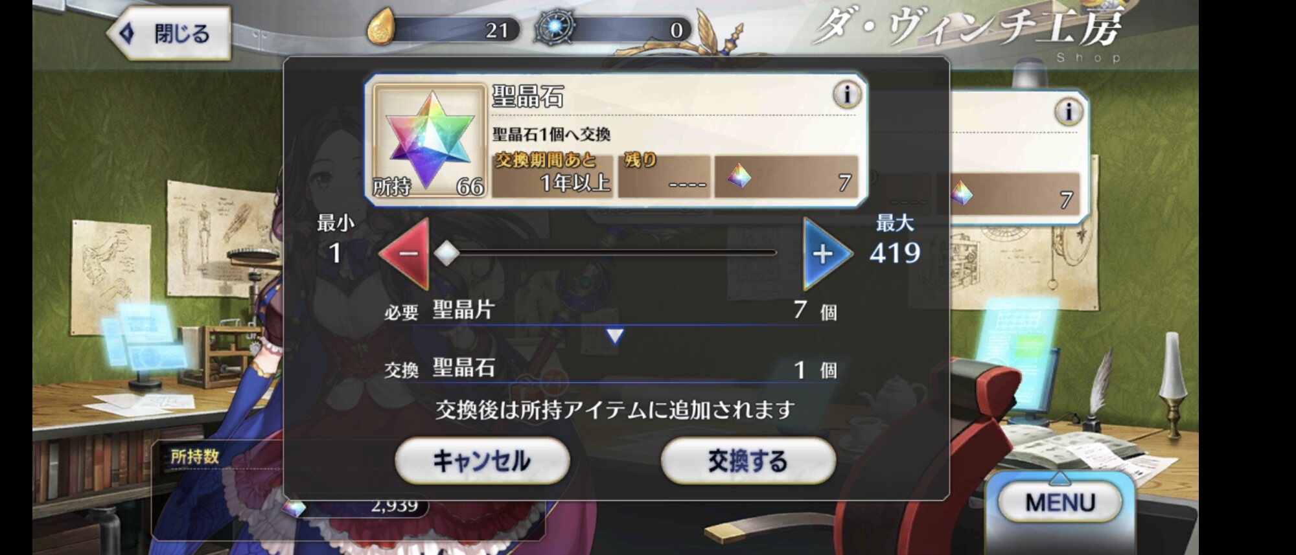The height and width of the screenshot is (555, 1296).
Task: Open the MENU button
Action: [x=1059, y=502]
